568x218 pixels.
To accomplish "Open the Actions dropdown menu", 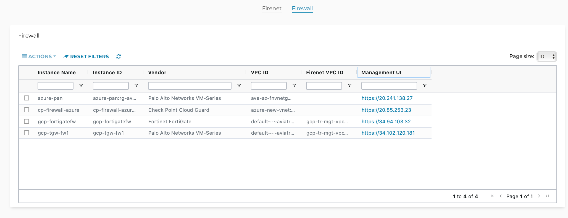I will point(39,56).
